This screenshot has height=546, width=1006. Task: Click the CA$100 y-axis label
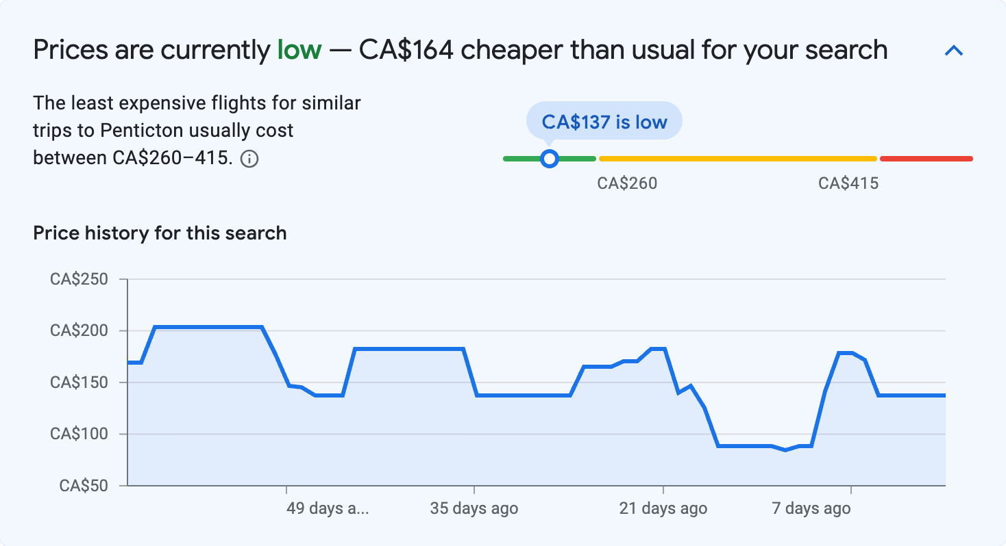tap(79, 434)
